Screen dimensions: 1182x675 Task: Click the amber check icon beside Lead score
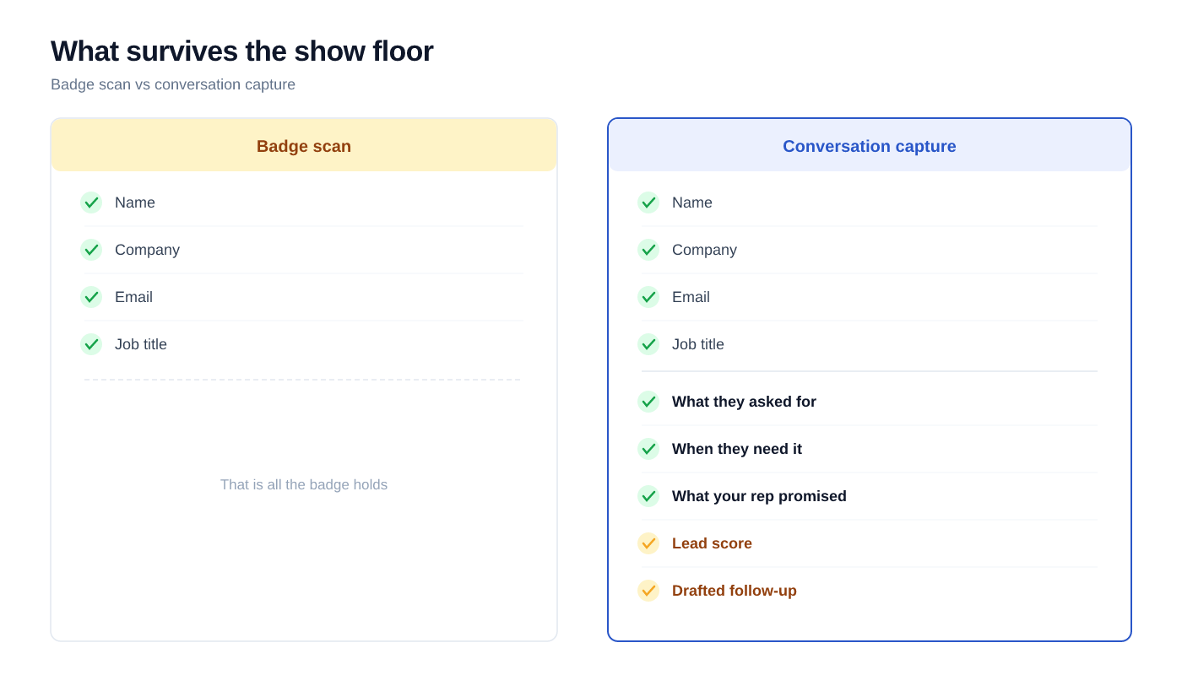click(x=648, y=543)
